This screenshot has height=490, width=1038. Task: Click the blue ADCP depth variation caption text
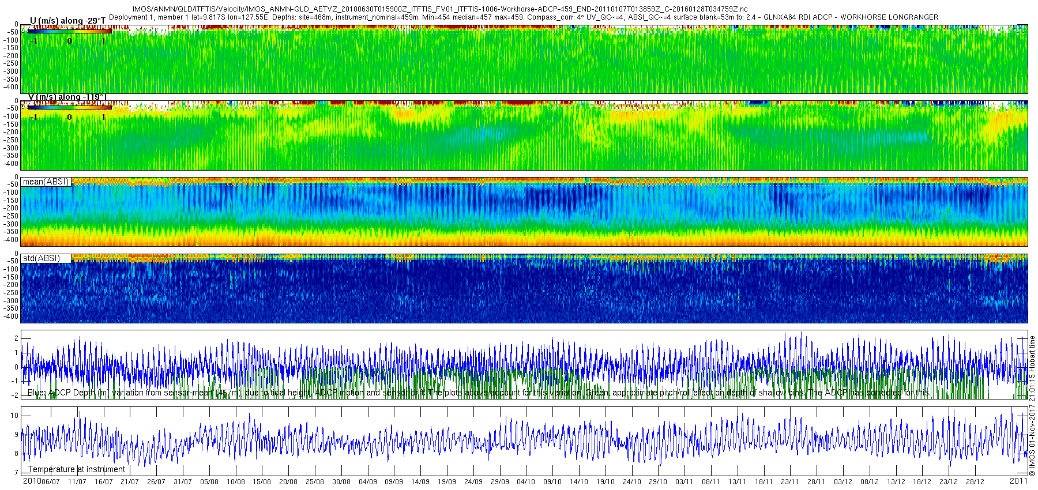pyautogui.click(x=479, y=393)
